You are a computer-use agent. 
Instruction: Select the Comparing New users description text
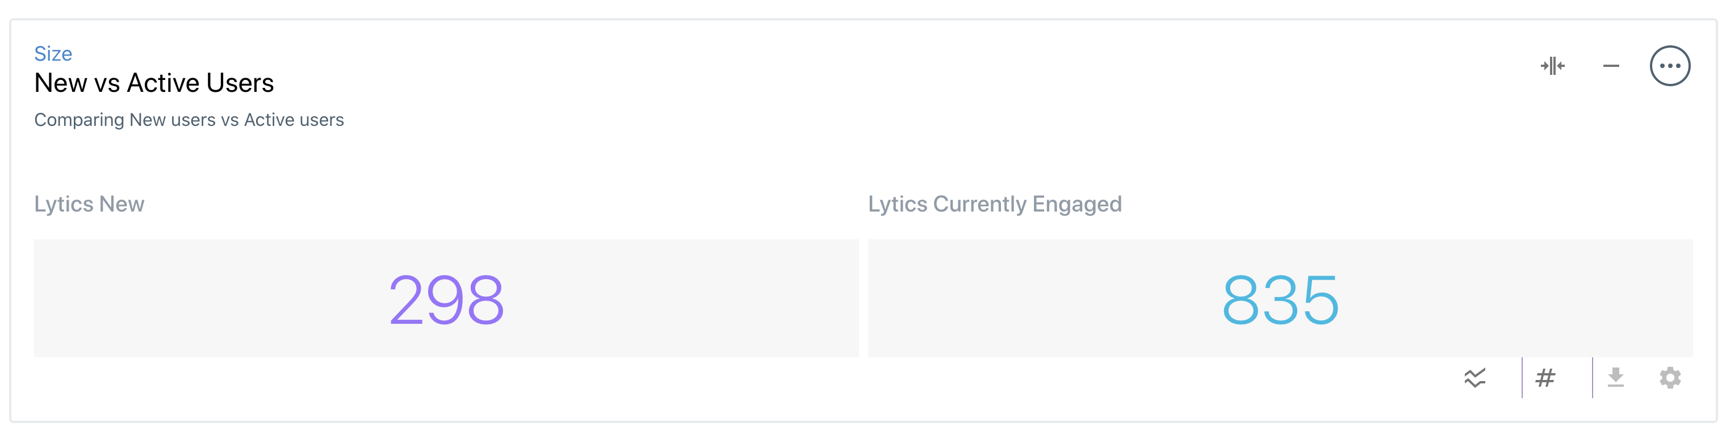point(189,120)
